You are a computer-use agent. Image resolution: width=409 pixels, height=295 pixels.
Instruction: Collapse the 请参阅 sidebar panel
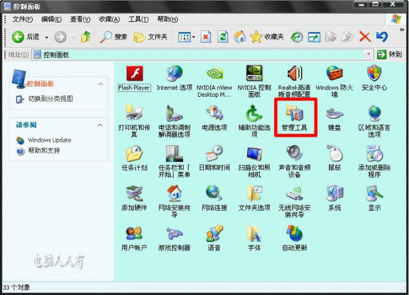[100, 125]
